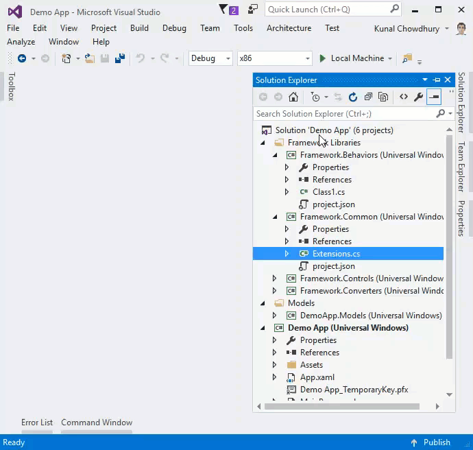Open the Analyze menu

(x=21, y=42)
